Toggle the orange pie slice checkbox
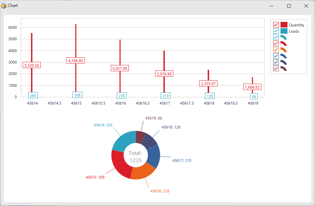The image size is (315, 206). 276,50
